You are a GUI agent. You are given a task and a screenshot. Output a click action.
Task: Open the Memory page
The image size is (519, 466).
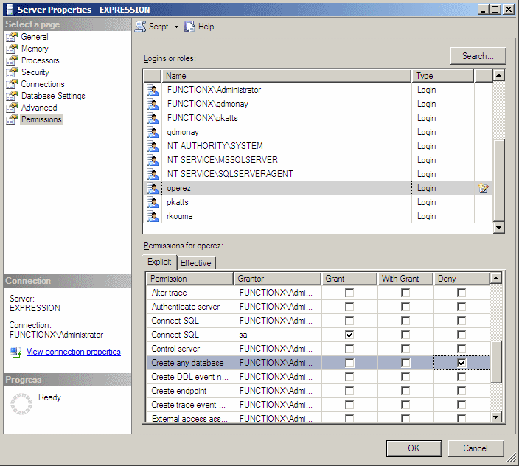click(35, 49)
